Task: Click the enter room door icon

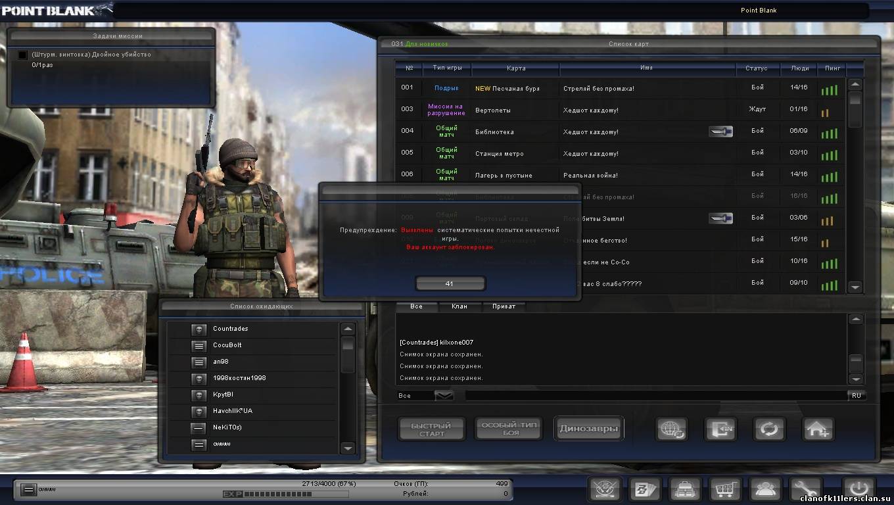Action: (720, 429)
